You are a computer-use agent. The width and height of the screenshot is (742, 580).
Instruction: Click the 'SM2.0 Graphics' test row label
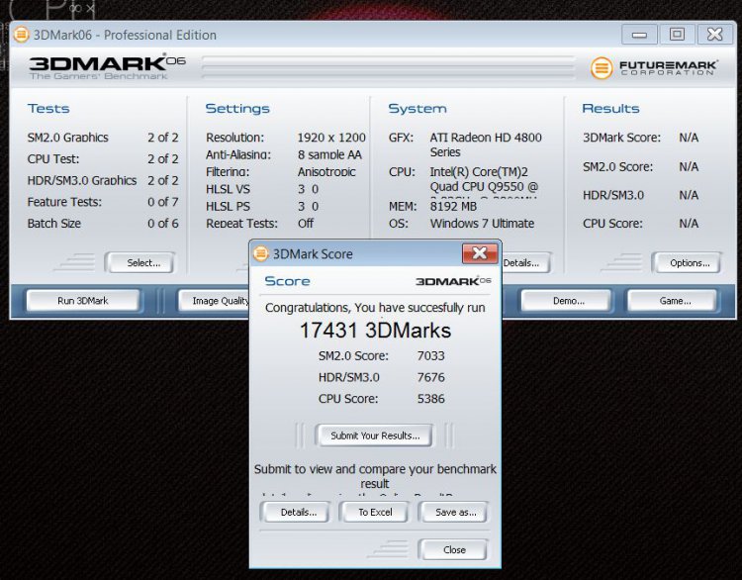tap(67, 138)
